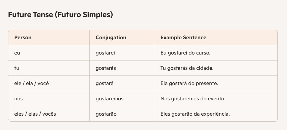Click the conjugation "gostarei"
The image size is (287, 130).
pos(105,53)
